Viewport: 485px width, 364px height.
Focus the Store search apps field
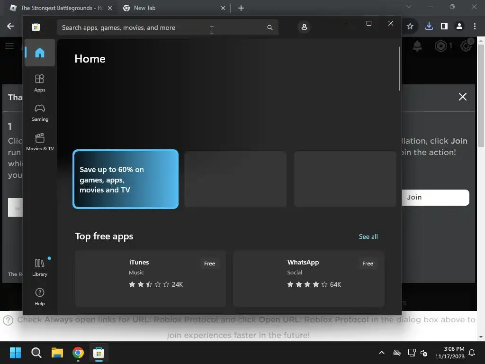pos(167,27)
